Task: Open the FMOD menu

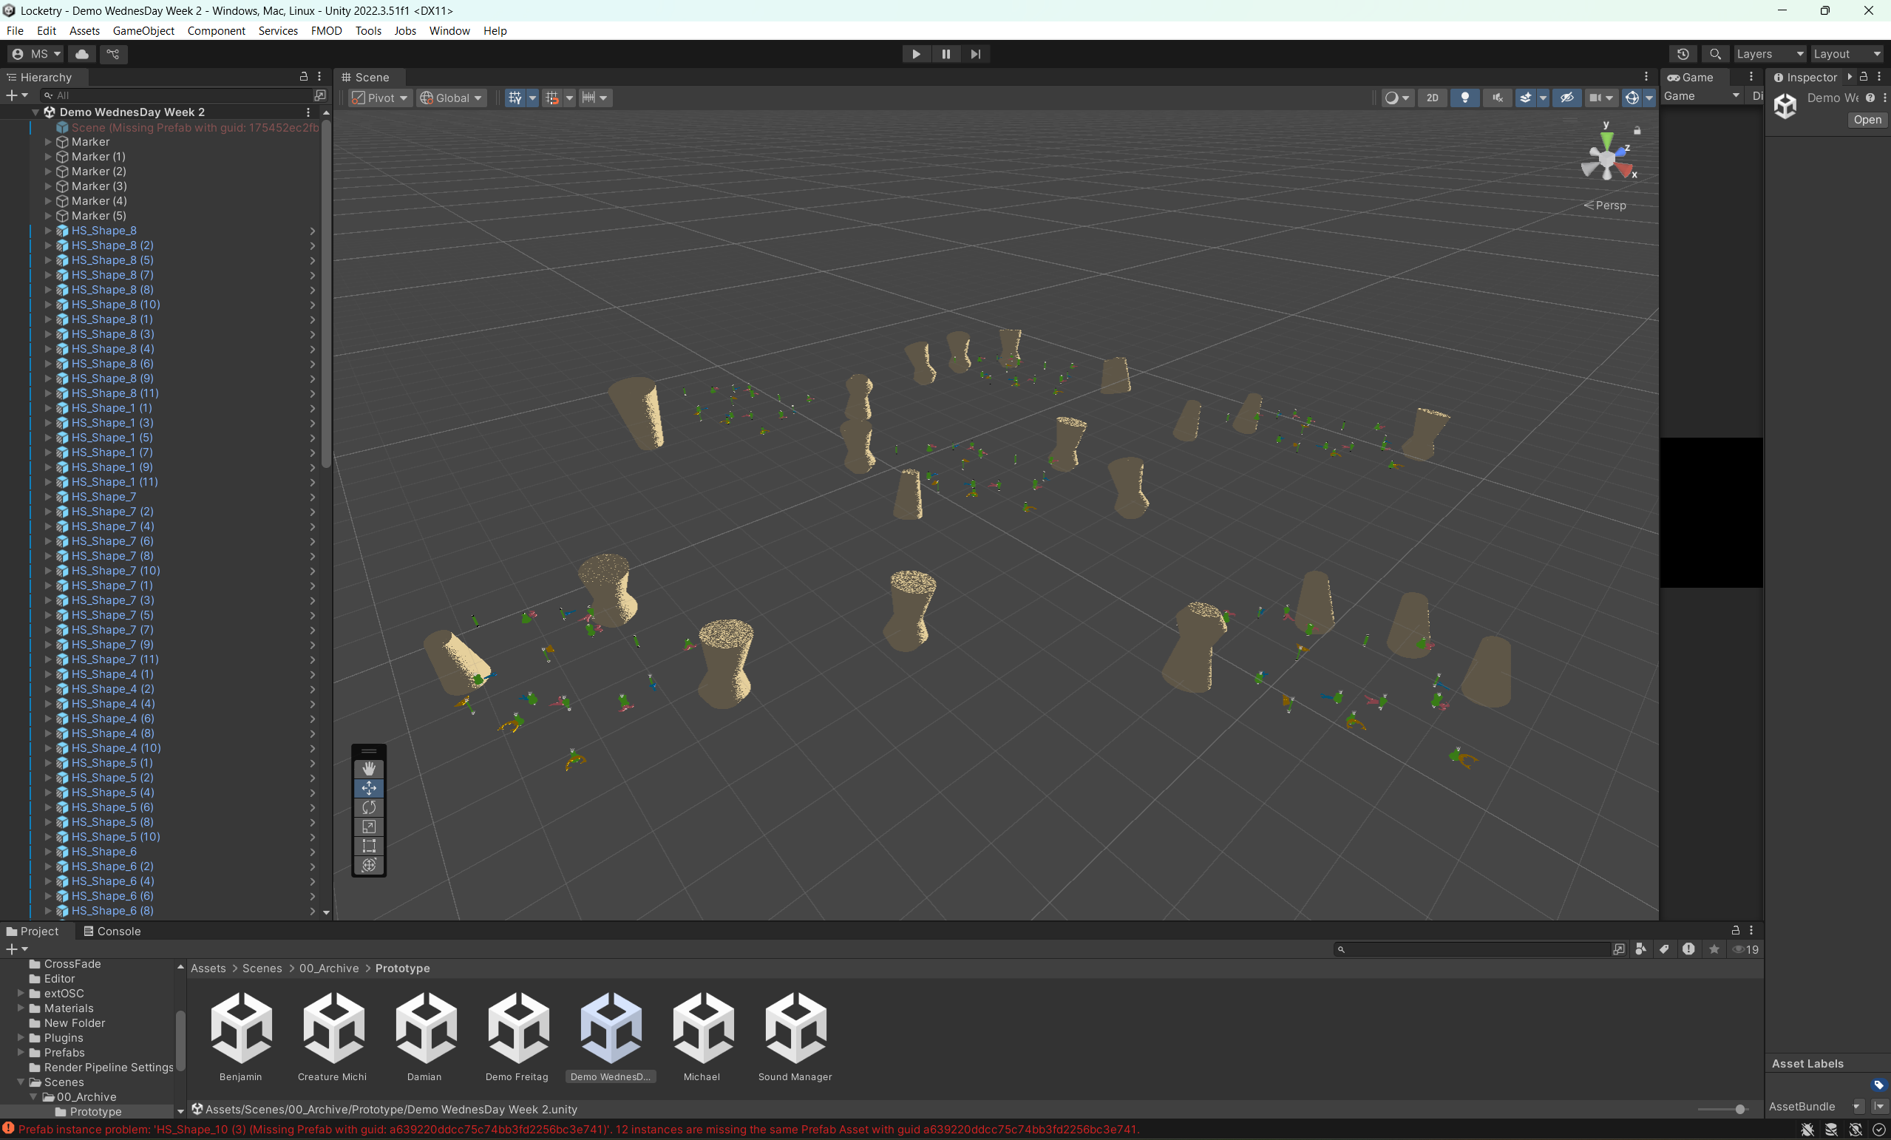Action: pyautogui.click(x=326, y=31)
